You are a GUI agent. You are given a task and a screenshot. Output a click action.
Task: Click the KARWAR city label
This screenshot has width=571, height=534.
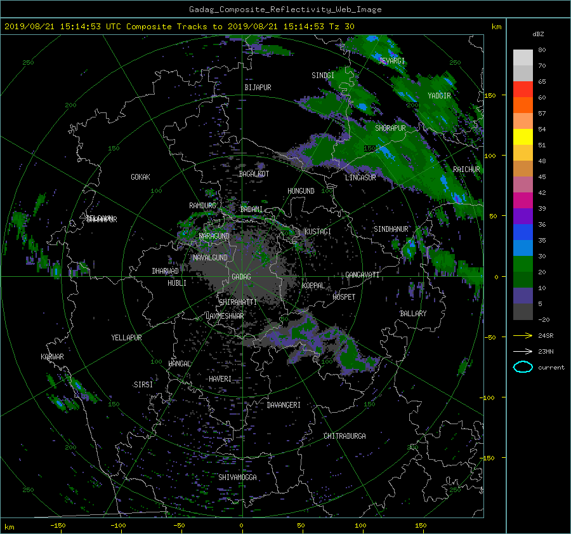[x=52, y=357]
